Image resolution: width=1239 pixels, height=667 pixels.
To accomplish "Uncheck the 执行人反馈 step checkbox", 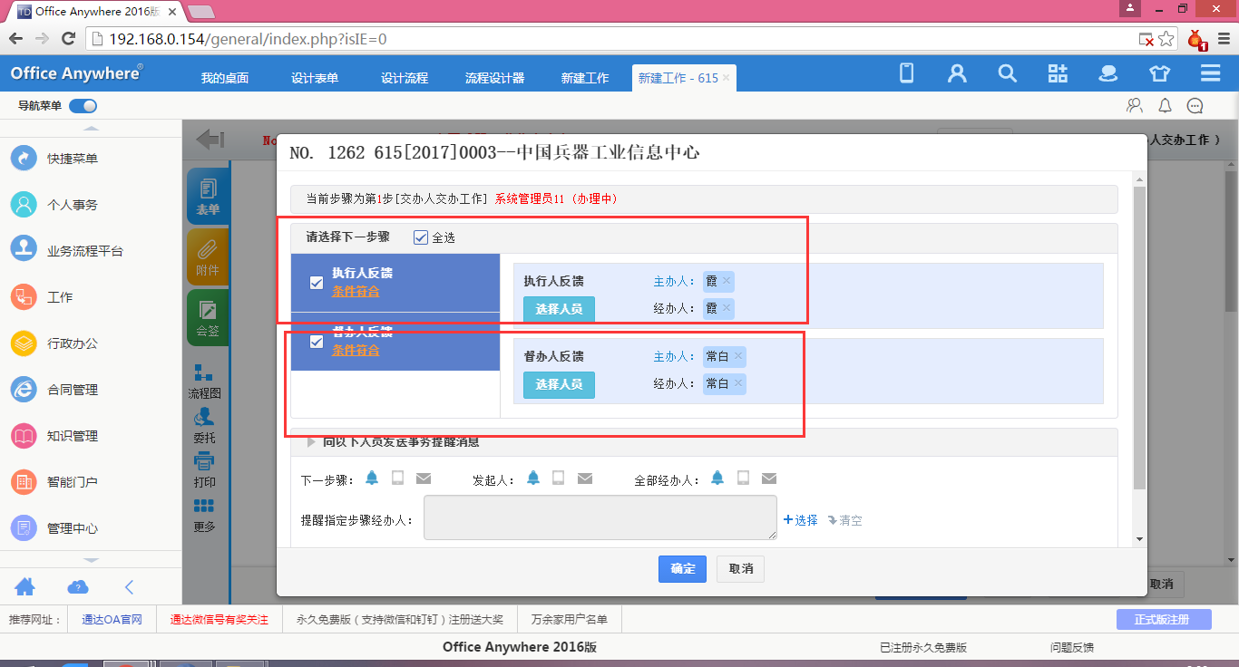I will [x=317, y=283].
